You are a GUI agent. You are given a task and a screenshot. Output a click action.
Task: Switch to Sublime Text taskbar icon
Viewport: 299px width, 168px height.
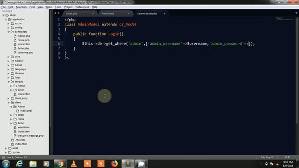click(x=128, y=164)
